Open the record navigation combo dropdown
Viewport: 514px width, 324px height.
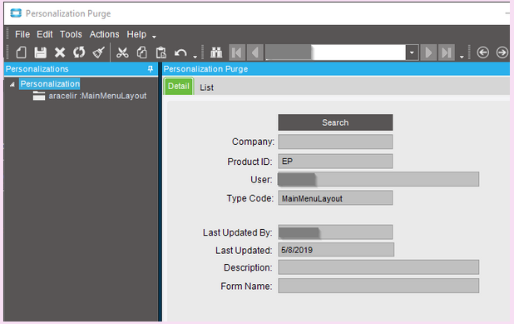click(x=412, y=52)
